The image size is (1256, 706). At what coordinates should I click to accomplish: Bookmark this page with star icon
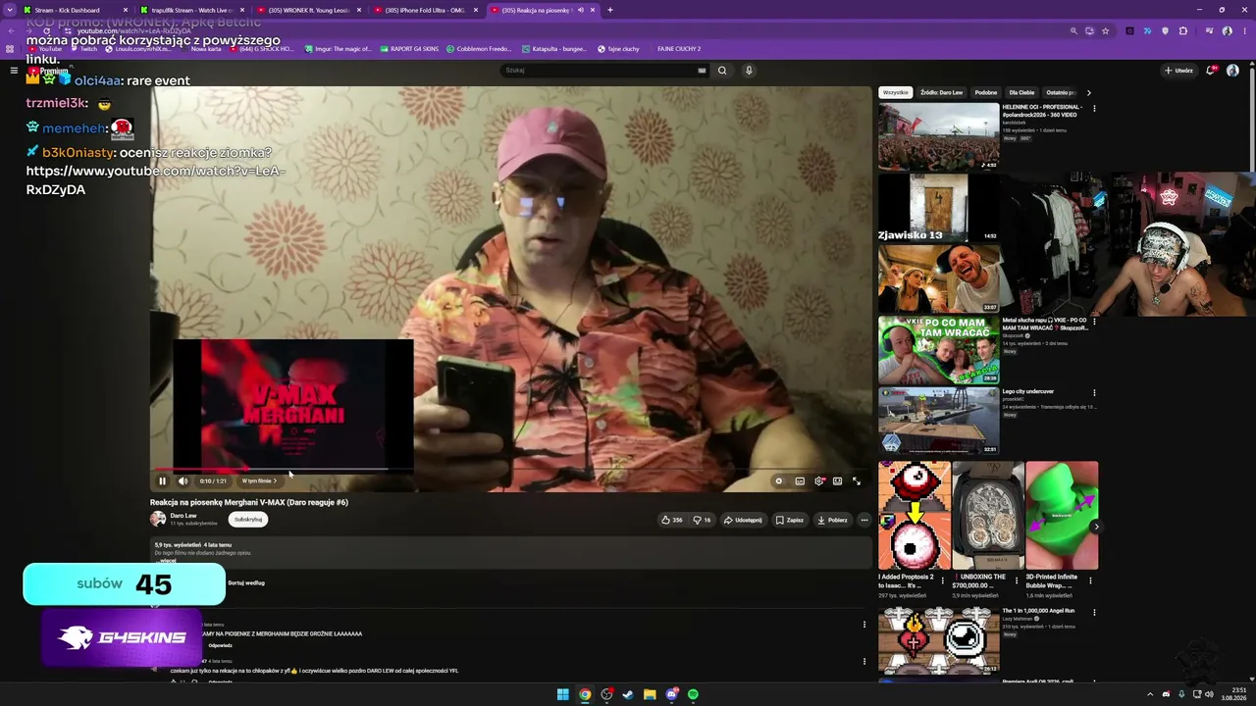tap(1105, 30)
